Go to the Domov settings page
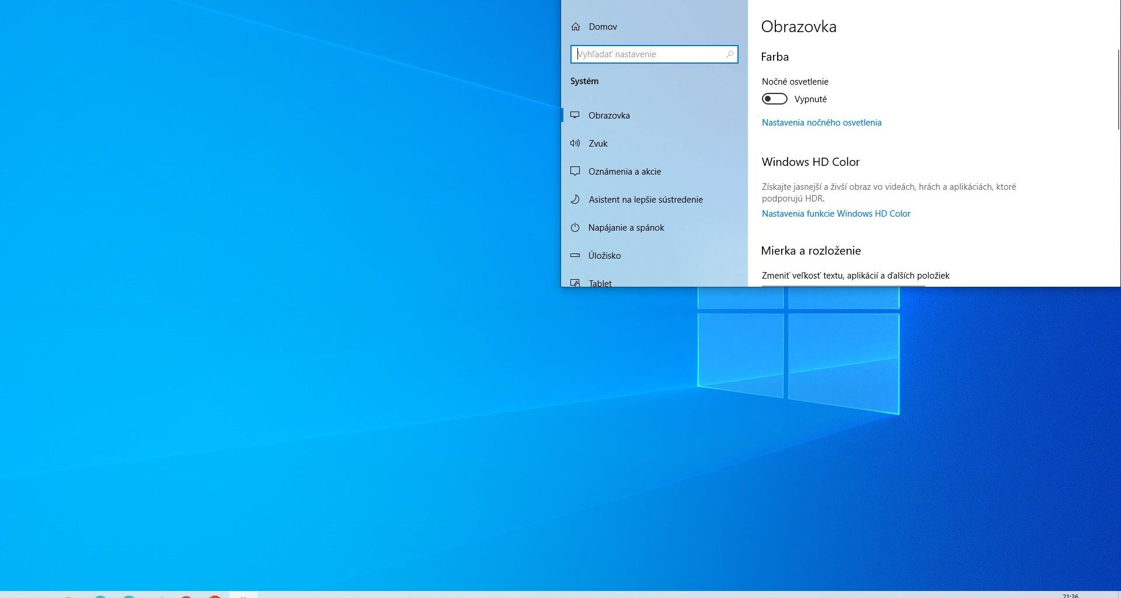Viewport: 1121px width, 598px height. pos(603,27)
